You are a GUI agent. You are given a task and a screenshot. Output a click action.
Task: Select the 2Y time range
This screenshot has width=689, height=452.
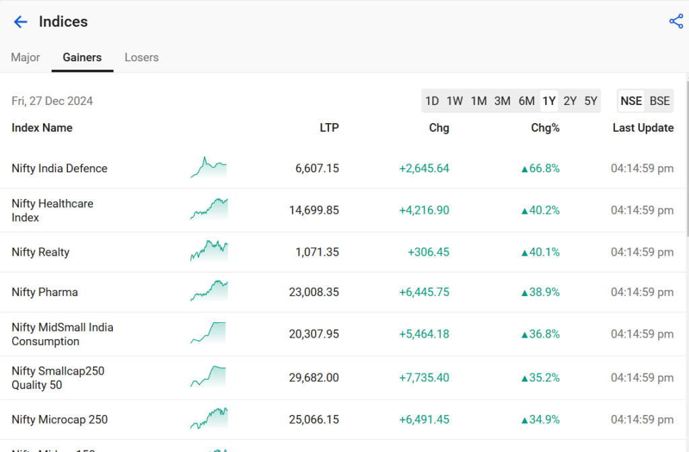(x=570, y=101)
